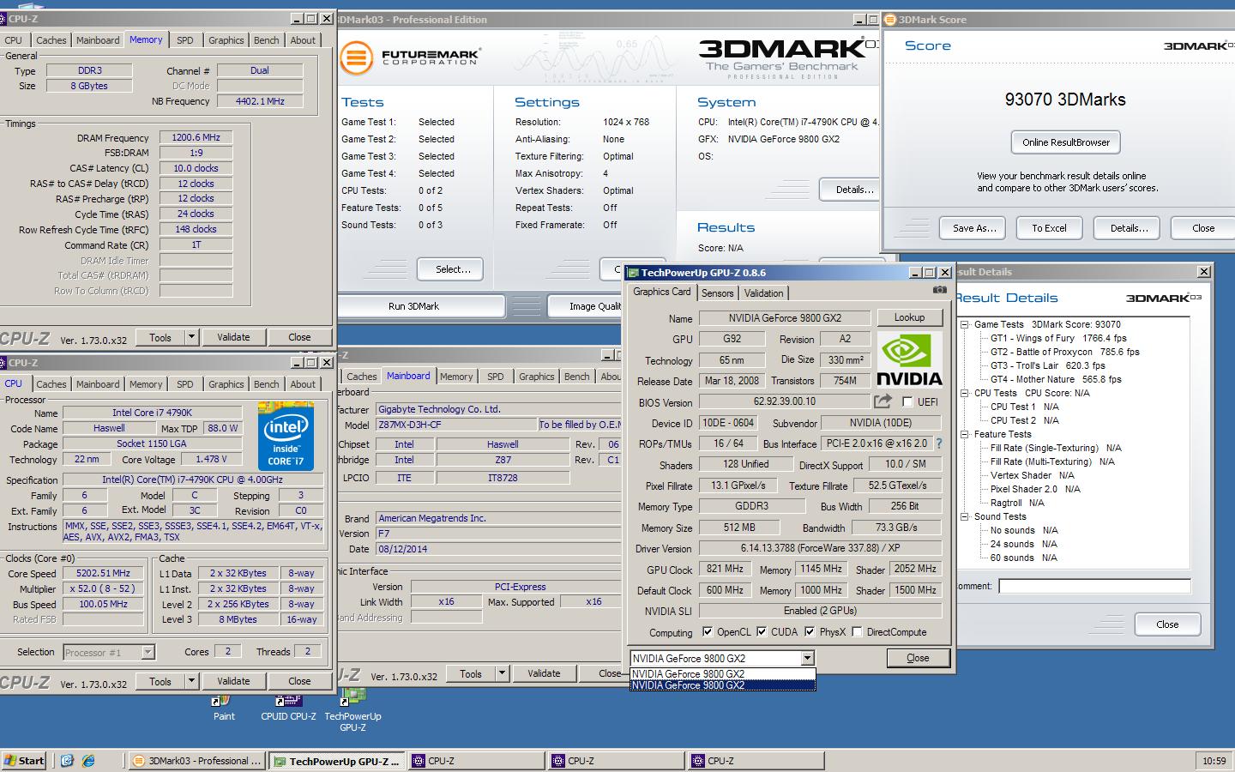Open the SPD tab in Memory CPU-Z window
Screen dimensions: 1235x772
tap(185, 40)
